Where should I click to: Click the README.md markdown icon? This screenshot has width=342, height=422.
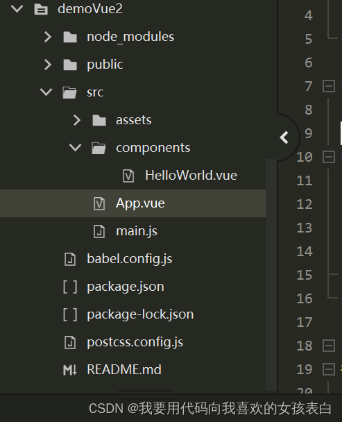[70, 370]
